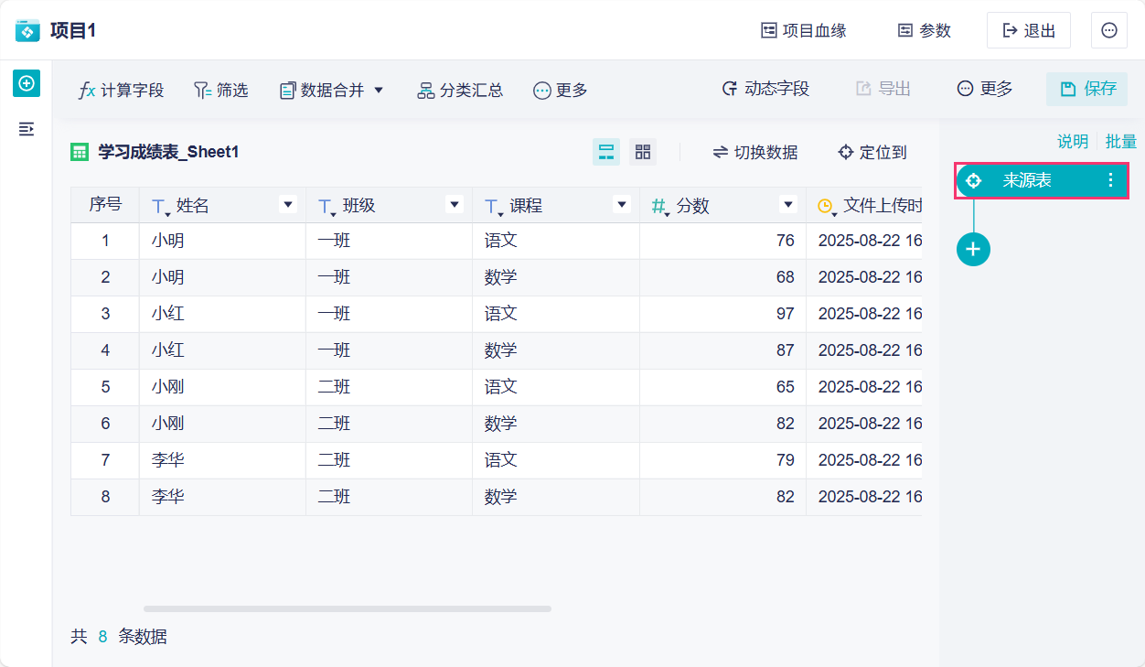Click the round plus button below 来源表

click(973, 249)
